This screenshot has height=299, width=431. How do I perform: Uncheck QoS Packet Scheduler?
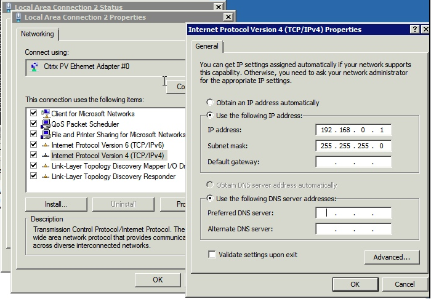tap(33, 123)
